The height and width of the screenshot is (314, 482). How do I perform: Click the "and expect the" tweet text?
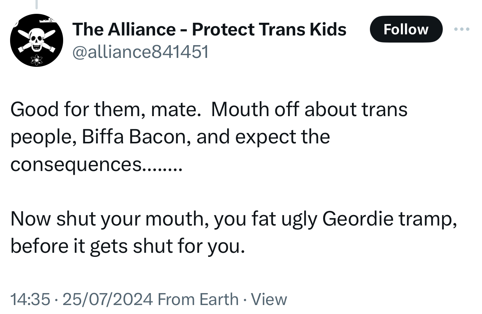263,137
